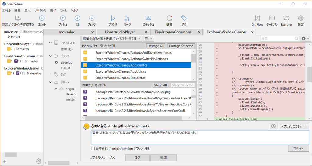This screenshot has width=312, height=166.
Task: Click the 新規/クローンを作成する toolbar icon
Action: pos(18,18)
